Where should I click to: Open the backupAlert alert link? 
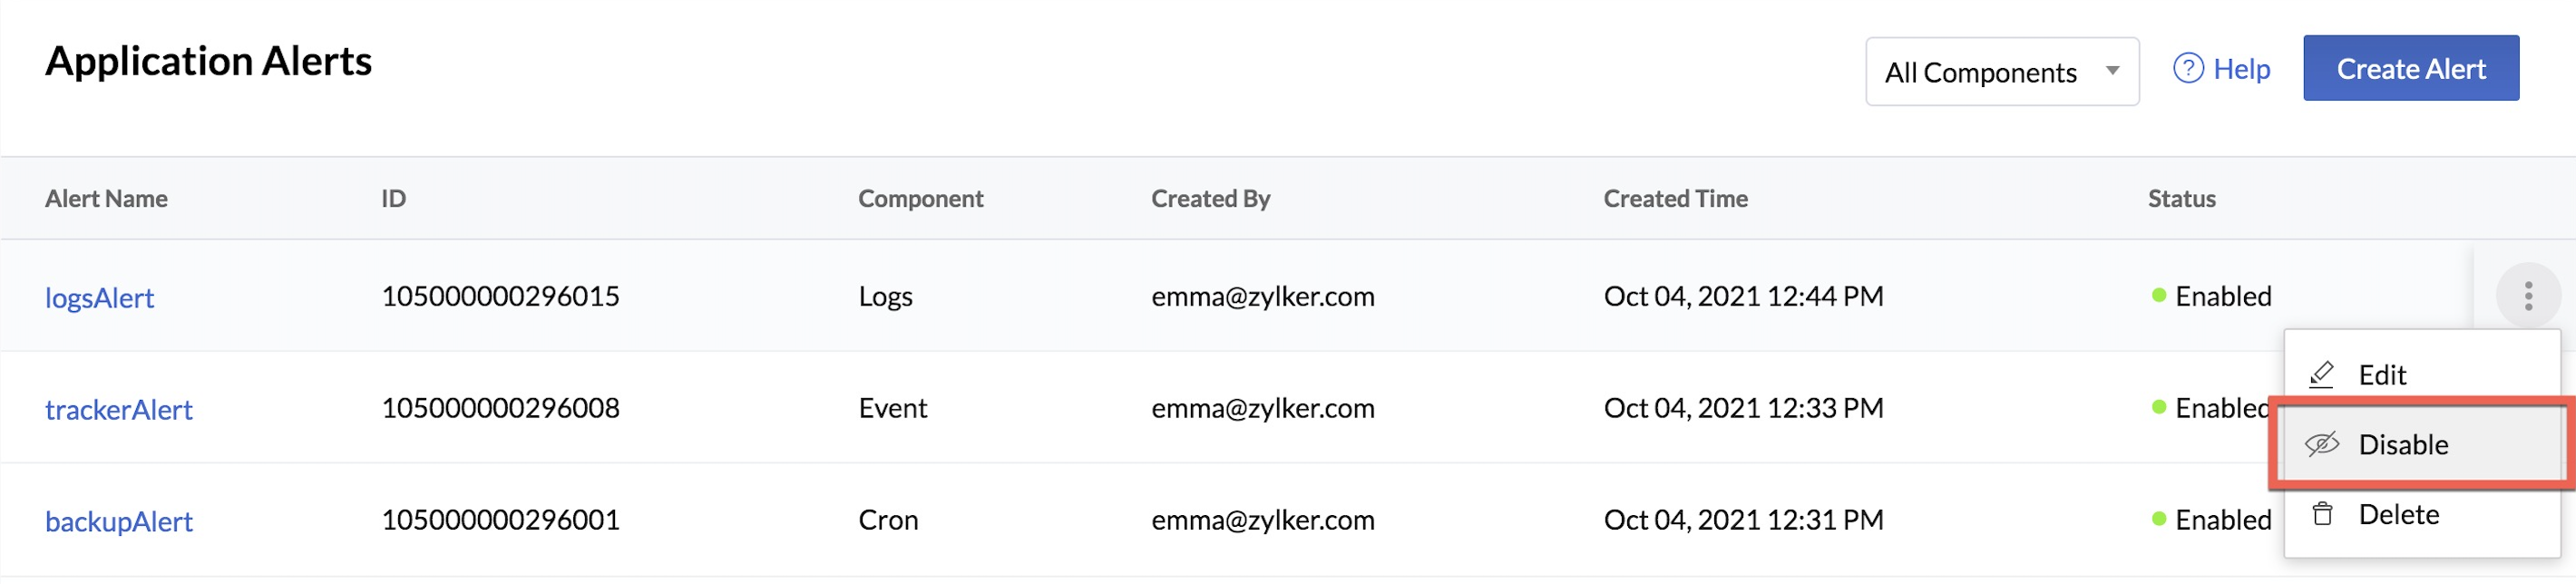[x=118, y=522]
